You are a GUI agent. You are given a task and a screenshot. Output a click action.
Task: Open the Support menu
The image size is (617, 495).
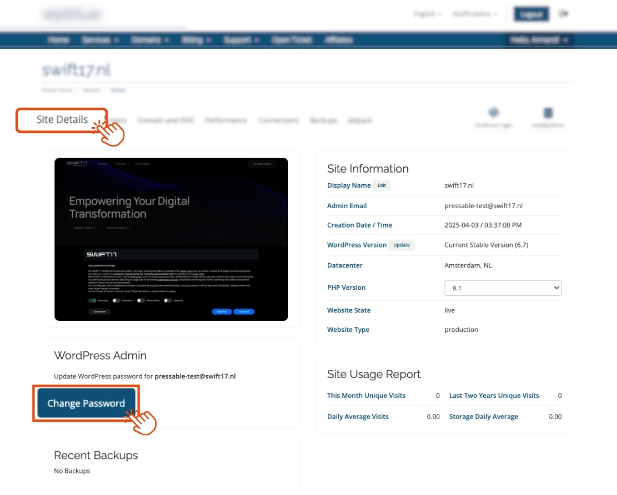pyautogui.click(x=241, y=40)
